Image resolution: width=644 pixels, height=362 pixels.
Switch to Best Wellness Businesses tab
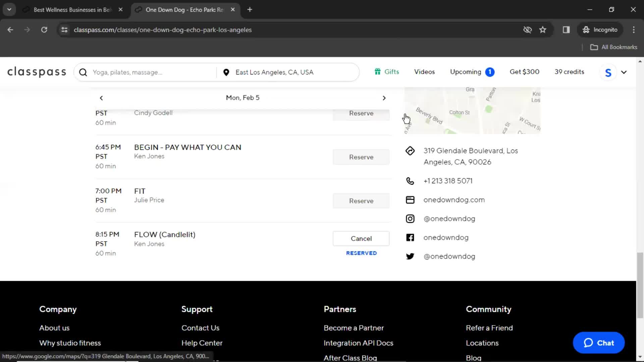pyautogui.click(x=72, y=10)
